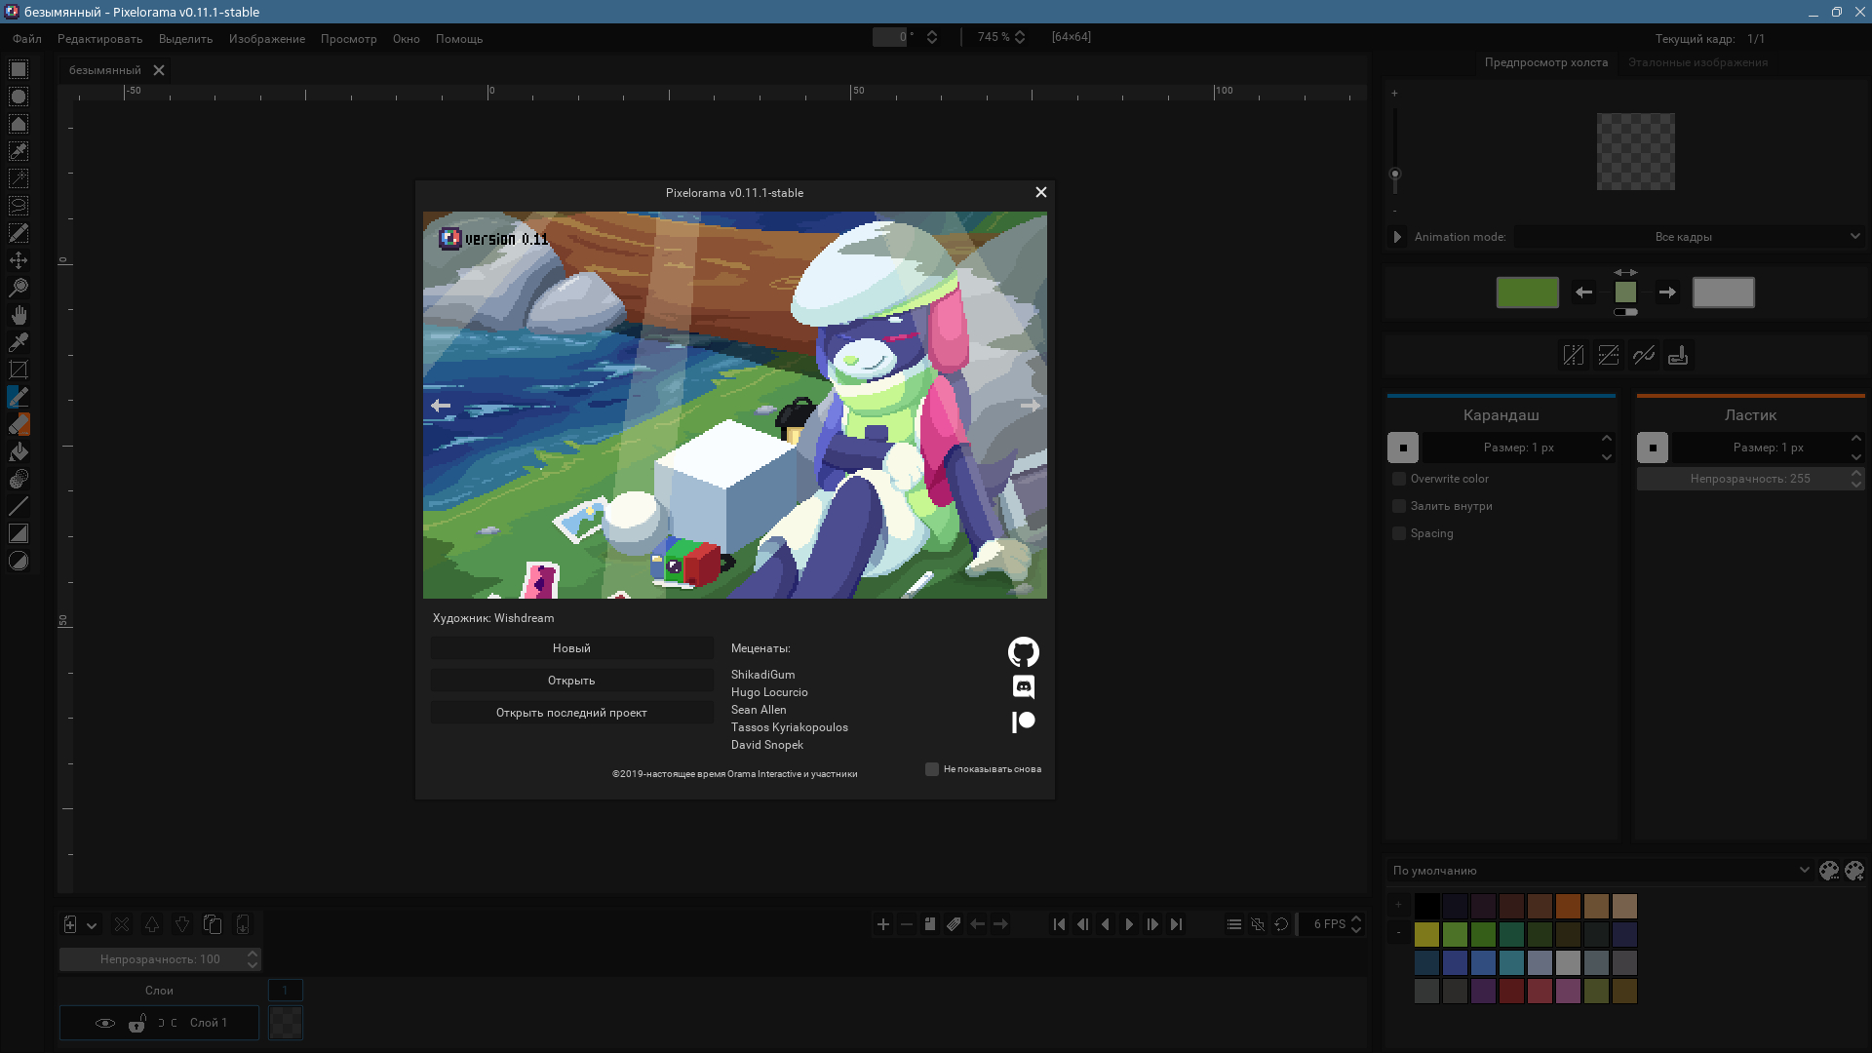Open the GitHub link icon
1872x1053 pixels.
point(1024,652)
